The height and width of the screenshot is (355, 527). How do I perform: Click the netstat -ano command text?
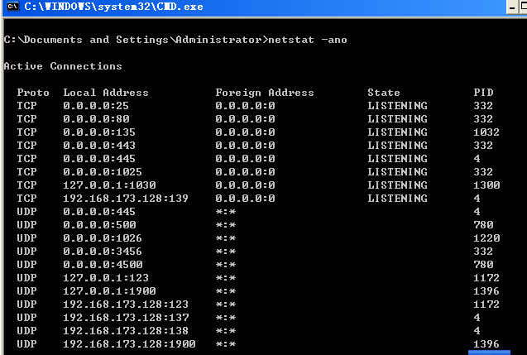coord(308,40)
